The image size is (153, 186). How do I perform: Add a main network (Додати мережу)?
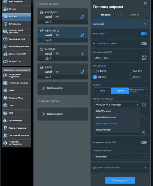tap(63, 88)
